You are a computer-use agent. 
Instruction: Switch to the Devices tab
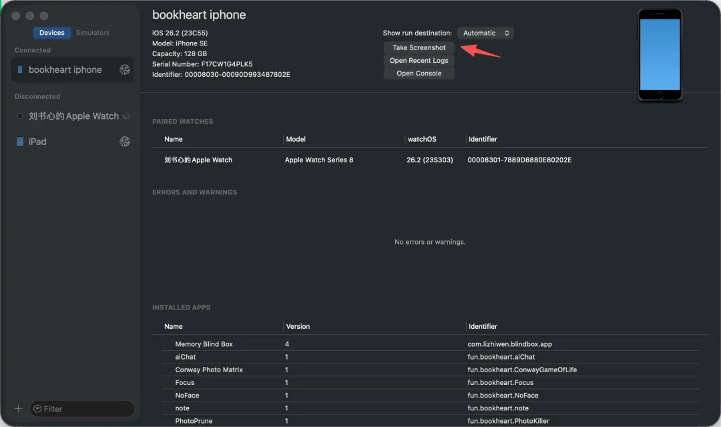tap(52, 33)
